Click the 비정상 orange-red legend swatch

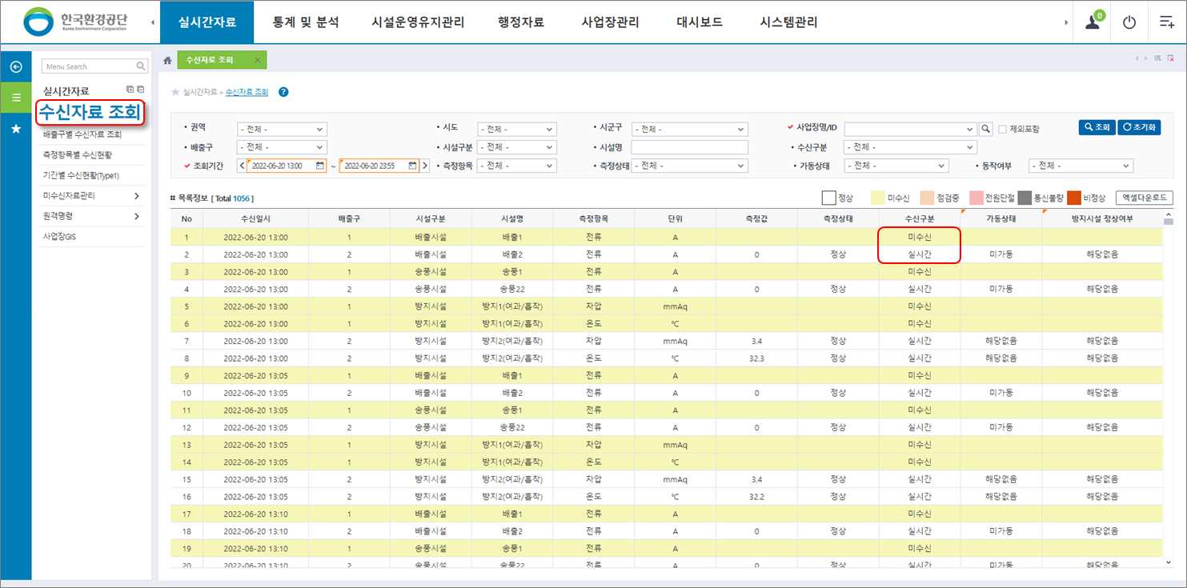click(1073, 198)
